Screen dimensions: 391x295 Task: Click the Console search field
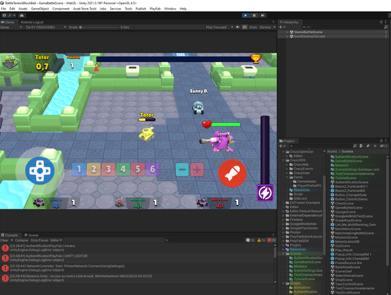204,240
